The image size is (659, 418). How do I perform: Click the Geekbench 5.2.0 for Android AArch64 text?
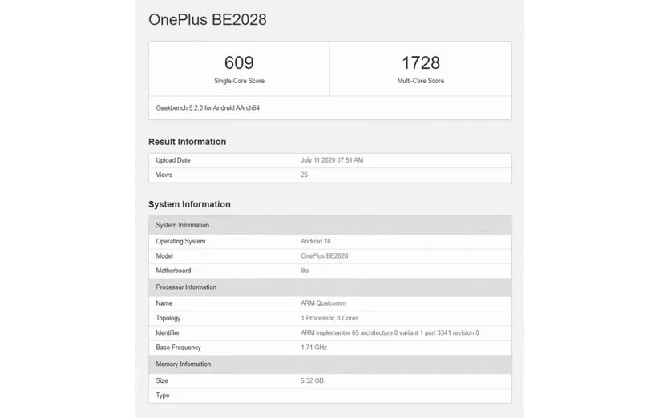(x=208, y=107)
